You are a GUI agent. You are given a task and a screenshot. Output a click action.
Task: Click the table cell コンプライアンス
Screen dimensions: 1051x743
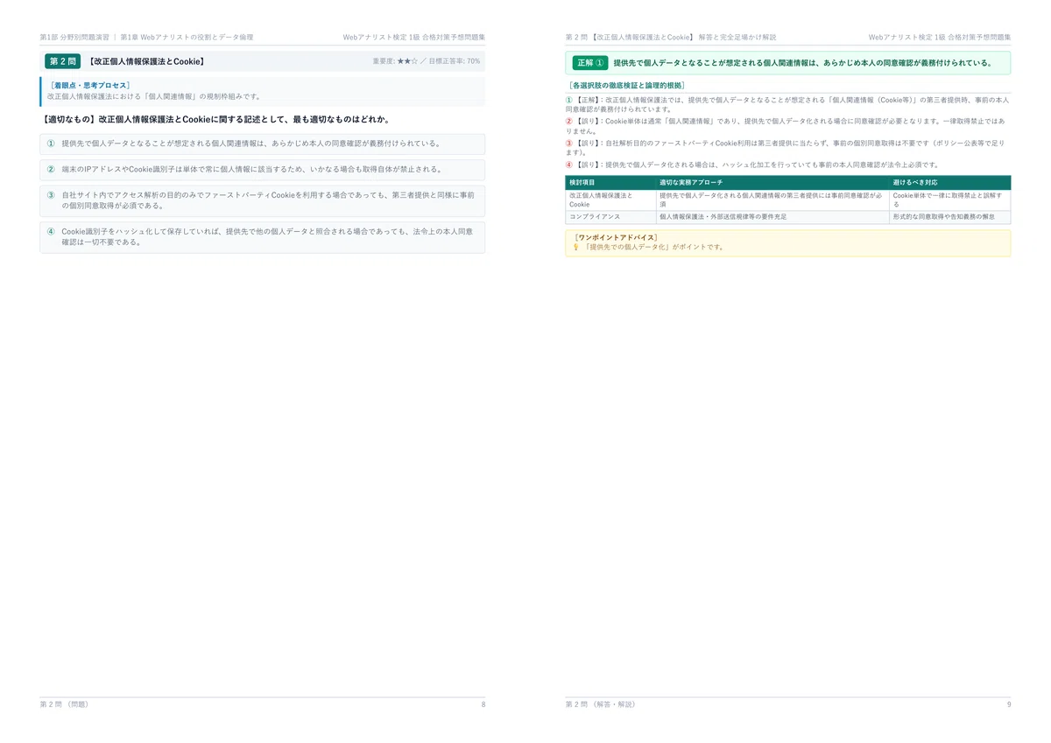click(x=610, y=216)
